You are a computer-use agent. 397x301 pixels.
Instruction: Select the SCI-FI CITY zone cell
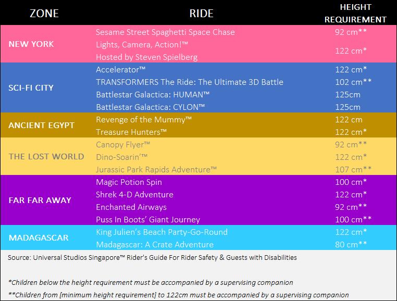point(31,88)
